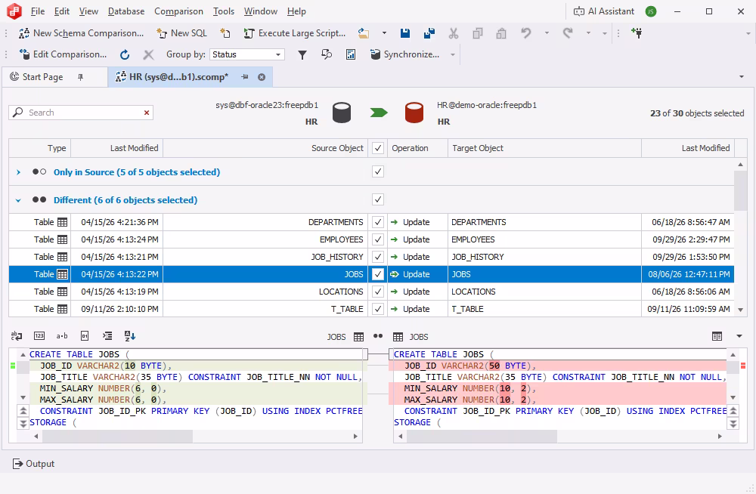756x494 pixels.
Task: Expand the Only in Source group
Action: [x=18, y=172]
